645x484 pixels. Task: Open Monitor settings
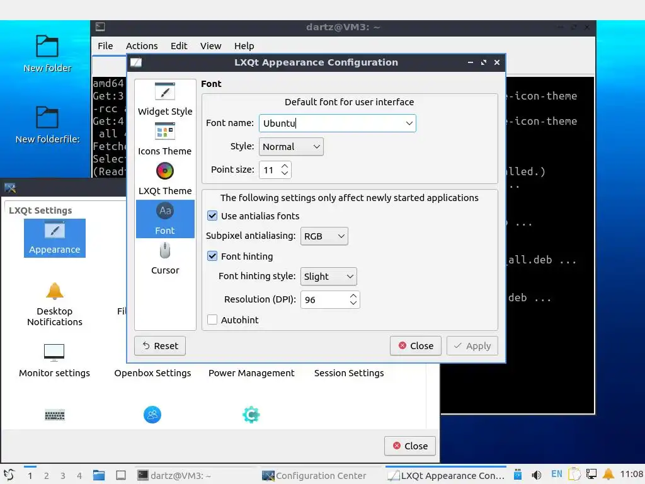tap(54, 361)
